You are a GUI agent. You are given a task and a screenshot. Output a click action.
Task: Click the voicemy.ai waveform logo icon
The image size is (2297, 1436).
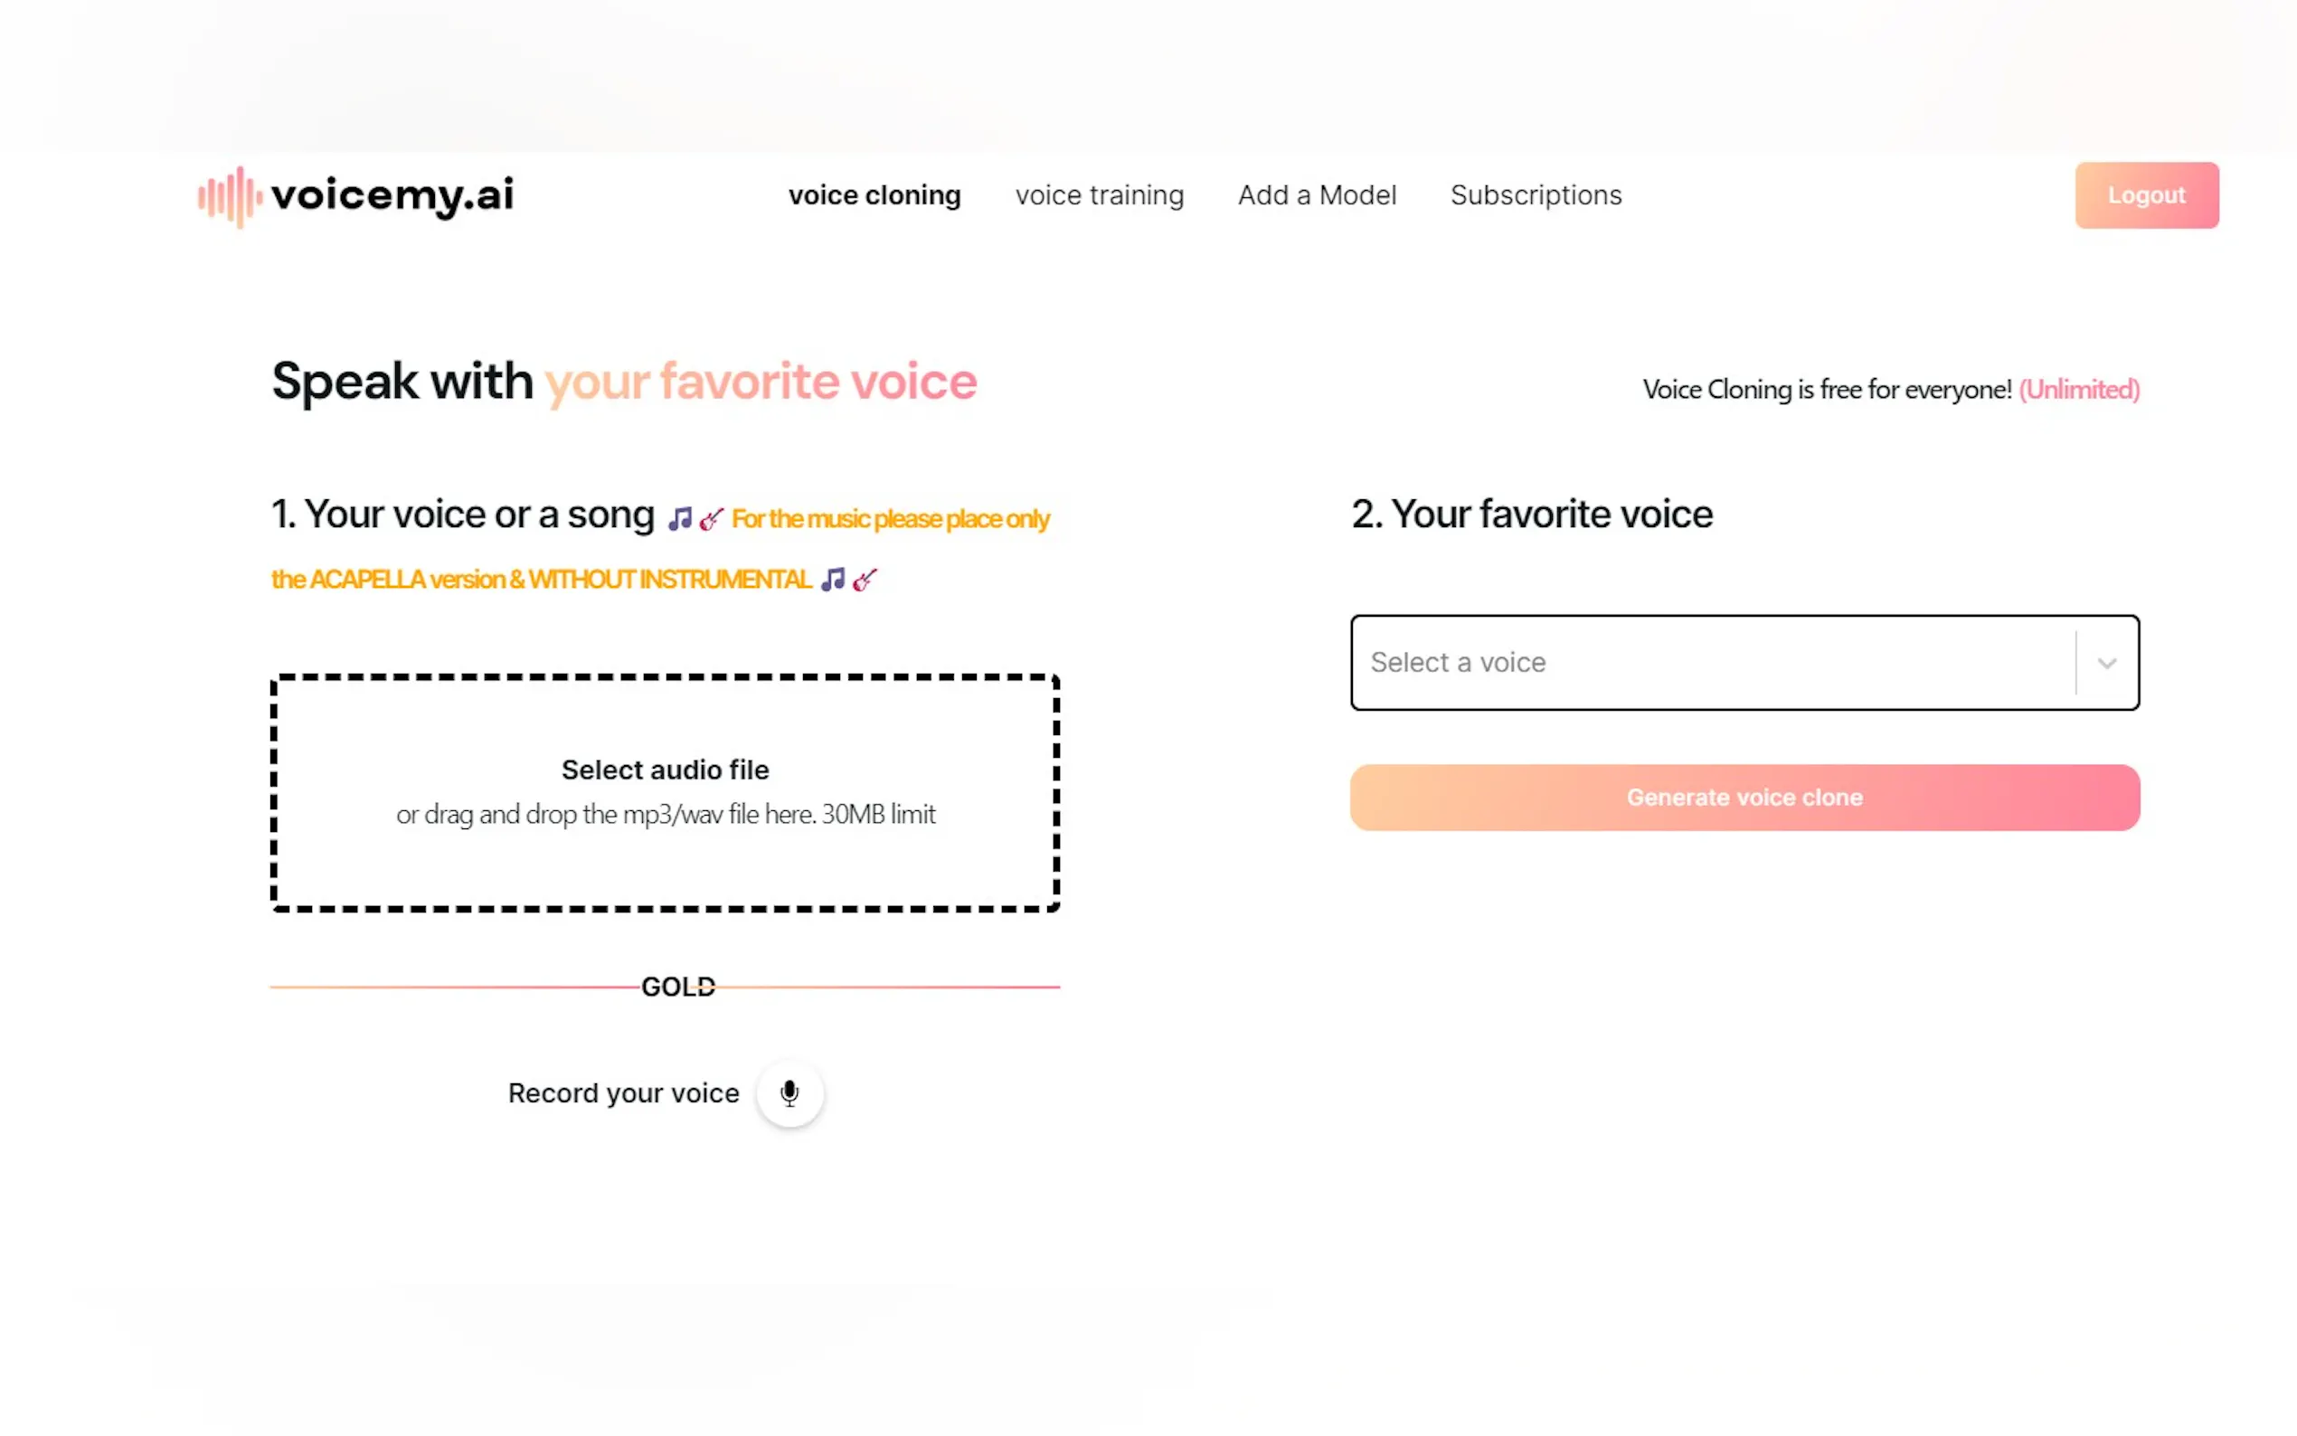[x=229, y=196]
